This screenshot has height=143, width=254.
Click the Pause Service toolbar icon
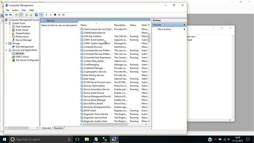pyautogui.click(x=59, y=15)
